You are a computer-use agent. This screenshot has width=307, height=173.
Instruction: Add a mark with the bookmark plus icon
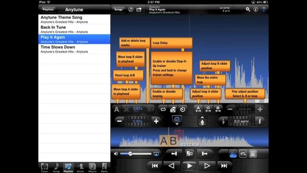[189, 154]
